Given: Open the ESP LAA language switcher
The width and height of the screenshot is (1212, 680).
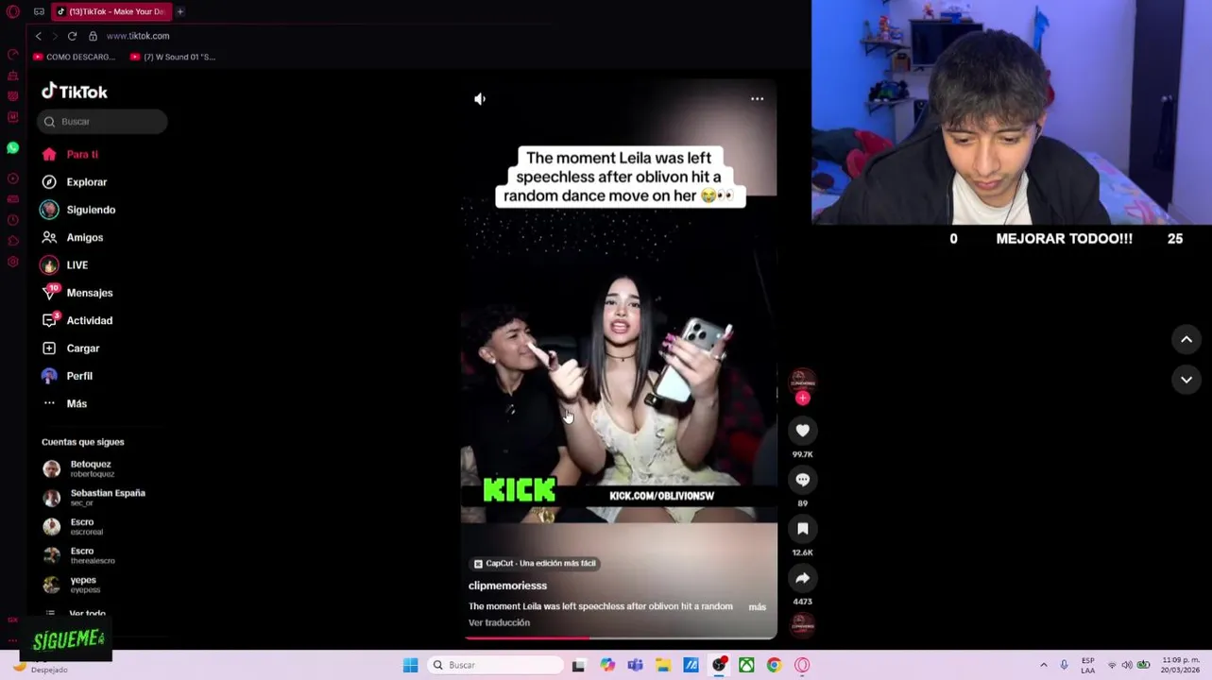Looking at the screenshot, I should click(x=1088, y=665).
